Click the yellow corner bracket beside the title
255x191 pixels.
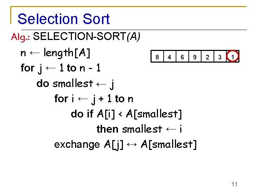coord(12,14)
